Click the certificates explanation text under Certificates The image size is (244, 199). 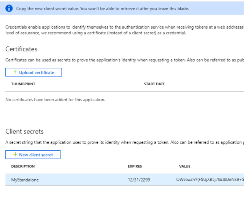click(122, 60)
